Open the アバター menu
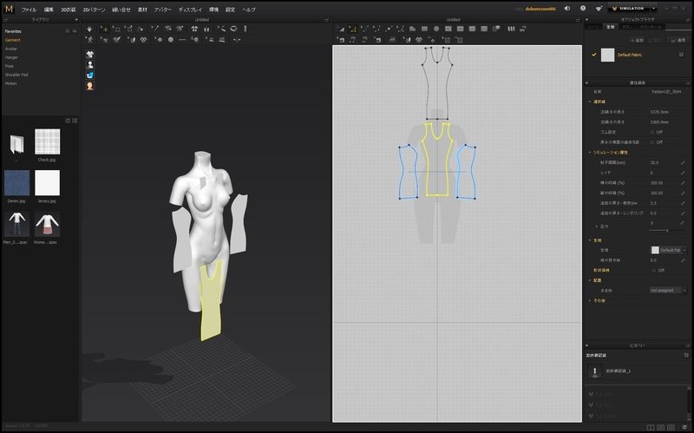This screenshot has width=694, height=433. [x=162, y=9]
